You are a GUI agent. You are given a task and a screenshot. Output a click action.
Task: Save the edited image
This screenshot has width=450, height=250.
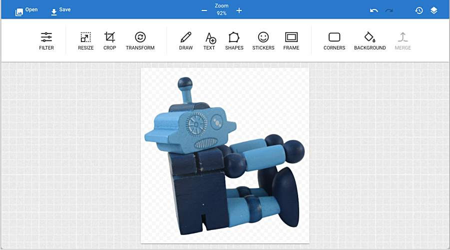[60, 10]
